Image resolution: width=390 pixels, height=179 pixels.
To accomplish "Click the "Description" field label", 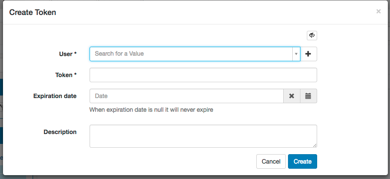I will (60, 132).
